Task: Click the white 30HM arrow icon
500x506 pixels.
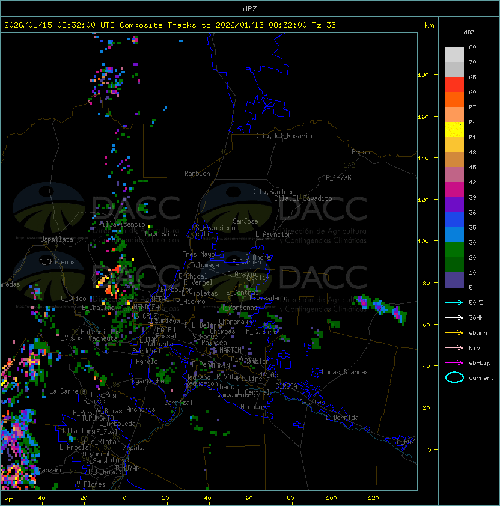Action: [455, 317]
